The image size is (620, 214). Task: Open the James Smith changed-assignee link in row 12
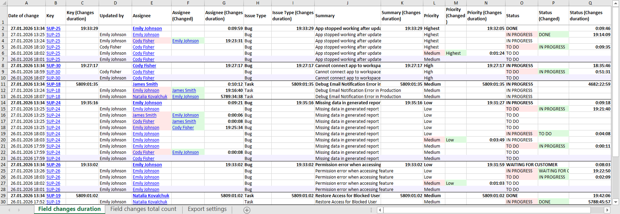(184, 90)
